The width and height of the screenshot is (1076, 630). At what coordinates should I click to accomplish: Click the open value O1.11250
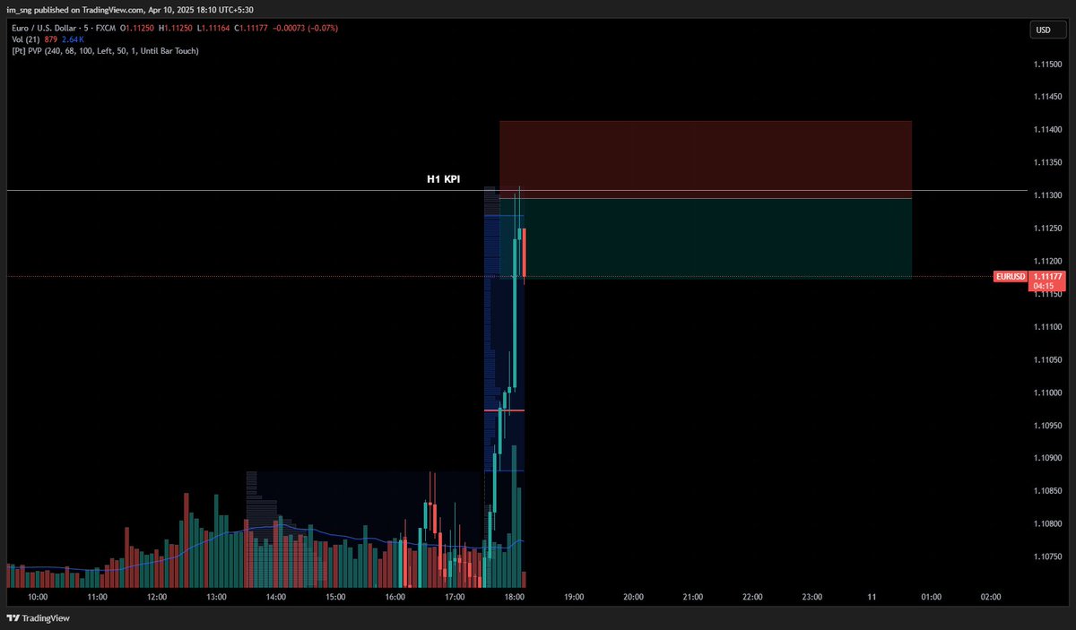tap(138, 28)
